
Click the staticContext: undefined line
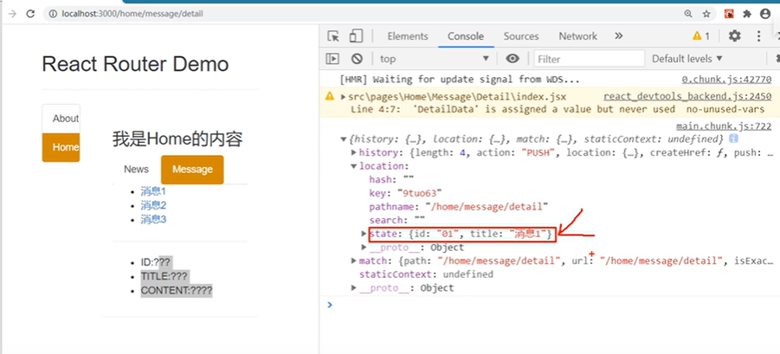click(x=426, y=274)
